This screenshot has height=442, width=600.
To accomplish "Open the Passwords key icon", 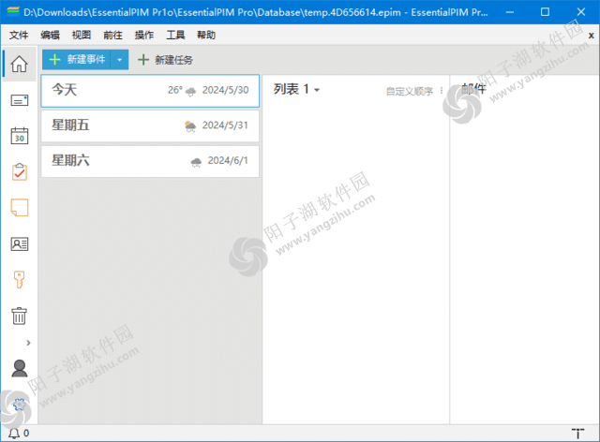I will [x=19, y=279].
